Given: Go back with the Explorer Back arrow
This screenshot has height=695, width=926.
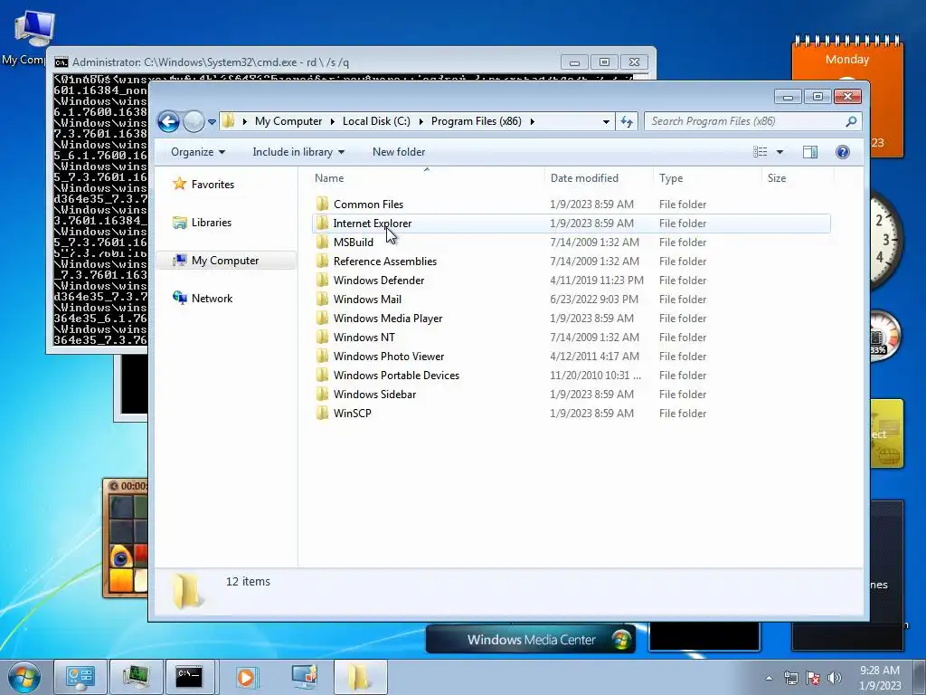Looking at the screenshot, I should pyautogui.click(x=168, y=122).
